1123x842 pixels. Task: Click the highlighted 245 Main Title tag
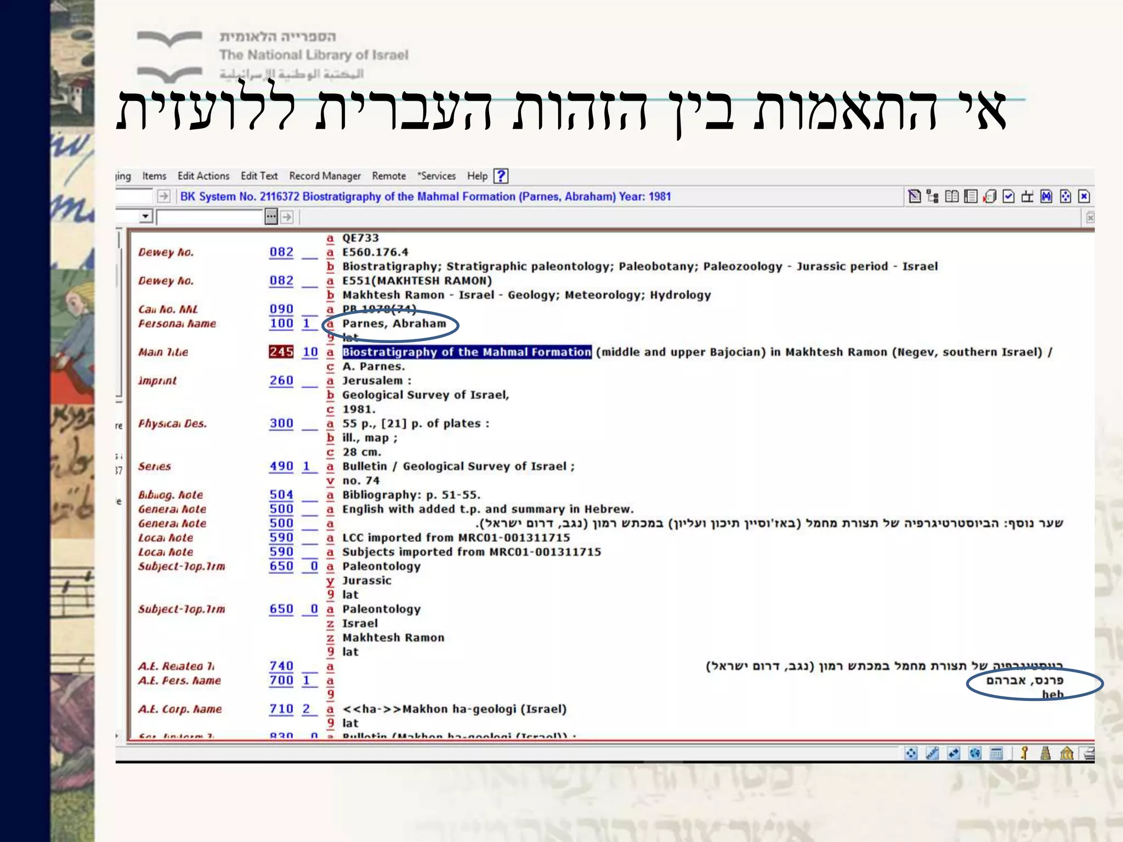click(281, 352)
